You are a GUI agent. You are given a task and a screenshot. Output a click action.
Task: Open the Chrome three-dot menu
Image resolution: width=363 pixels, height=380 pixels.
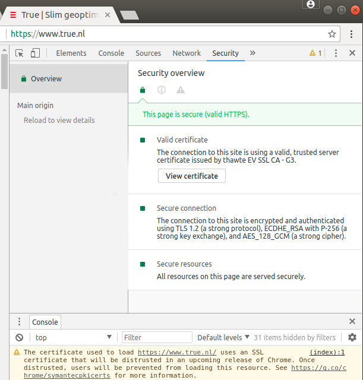tap(351, 34)
